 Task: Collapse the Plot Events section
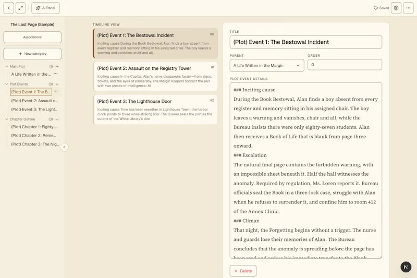point(7,84)
